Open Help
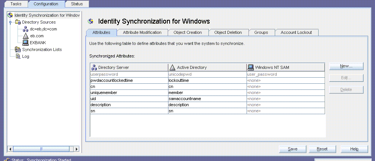Screen dimensions: 375x161 tap(354, 149)
